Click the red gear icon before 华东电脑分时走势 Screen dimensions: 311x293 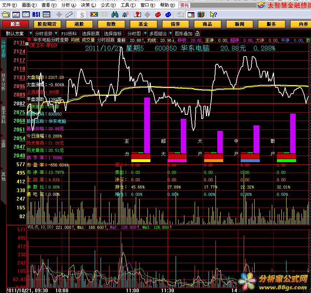29,40
